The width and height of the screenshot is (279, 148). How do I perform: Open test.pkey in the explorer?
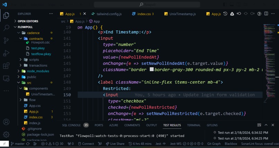click(x=38, y=48)
